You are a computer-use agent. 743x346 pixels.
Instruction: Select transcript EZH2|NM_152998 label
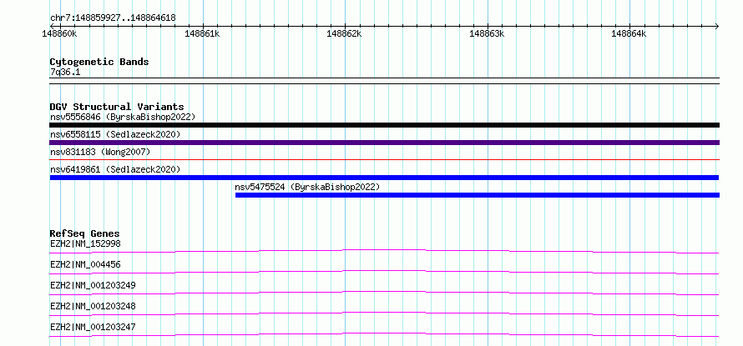(85, 244)
